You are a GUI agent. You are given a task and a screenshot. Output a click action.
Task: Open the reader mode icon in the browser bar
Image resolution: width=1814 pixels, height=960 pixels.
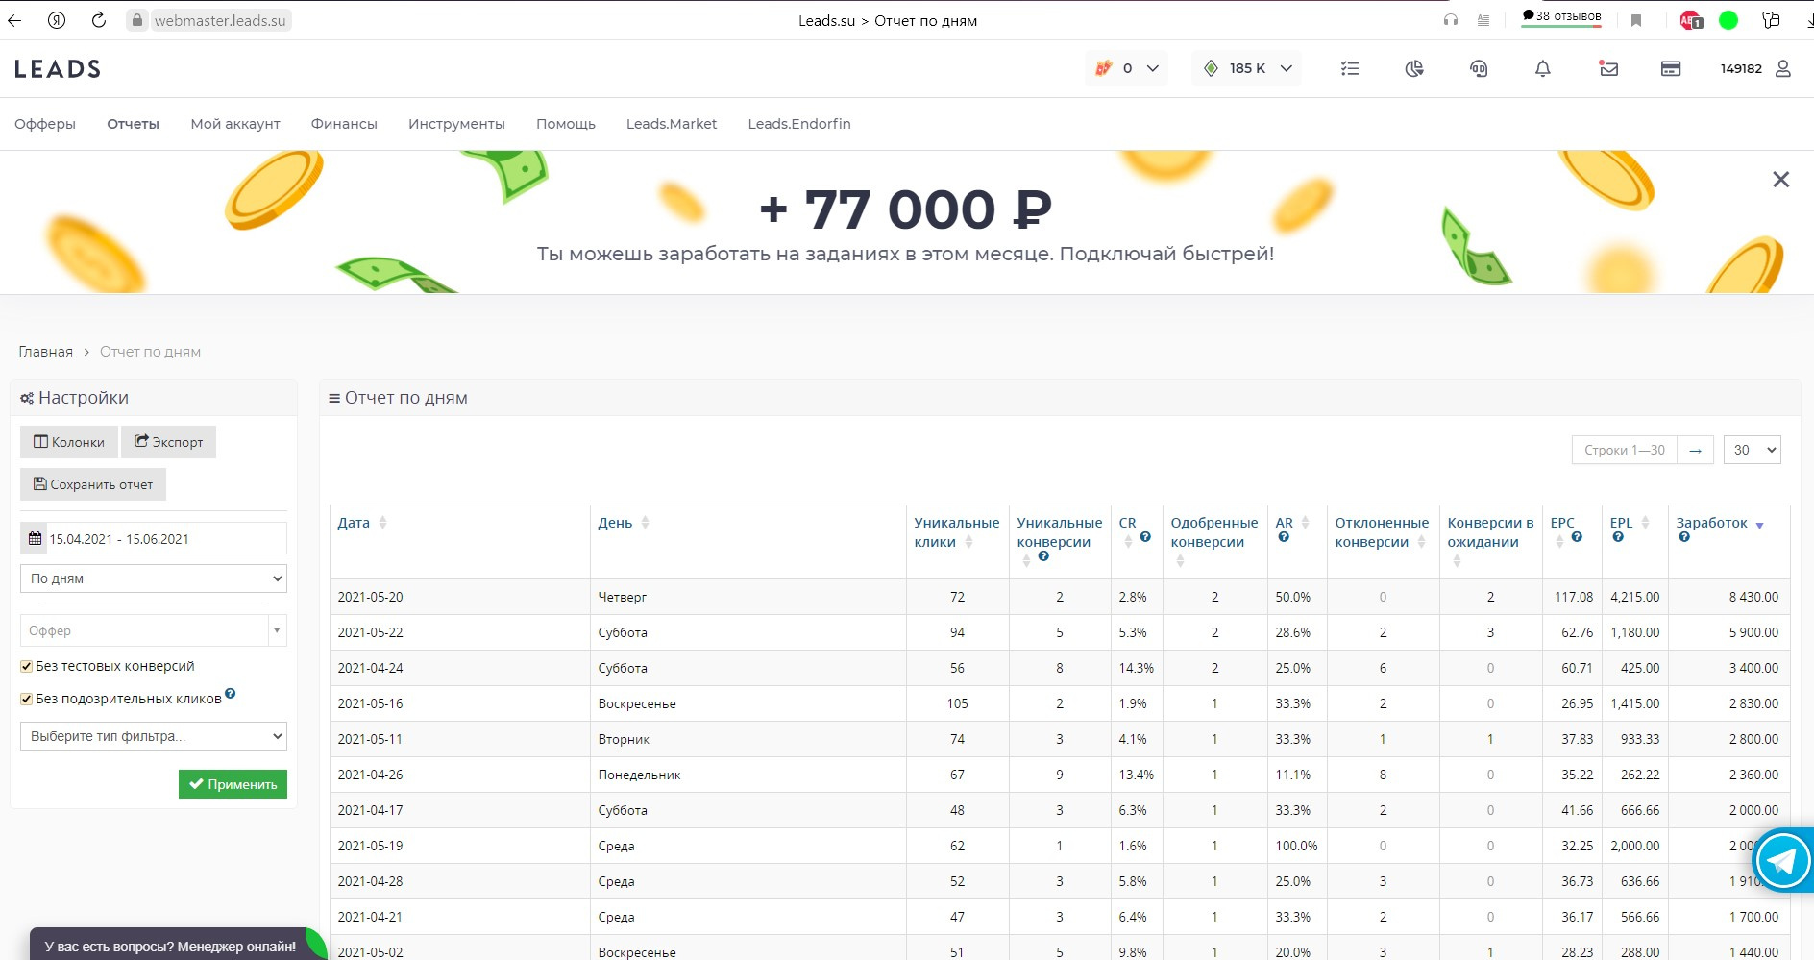click(1484, 20)
